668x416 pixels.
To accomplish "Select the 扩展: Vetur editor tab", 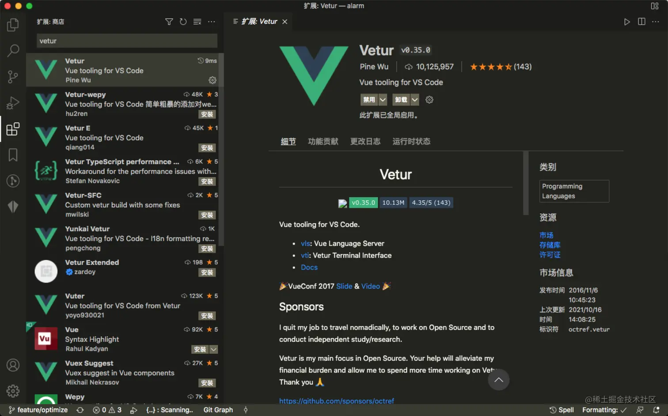I will coord(259,22).
